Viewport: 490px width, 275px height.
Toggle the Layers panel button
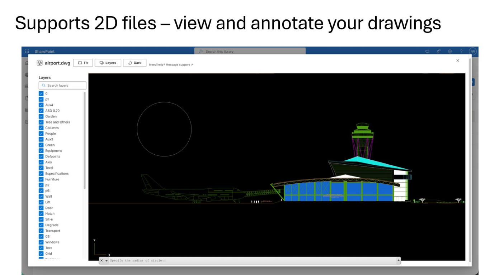pos(108,63)
